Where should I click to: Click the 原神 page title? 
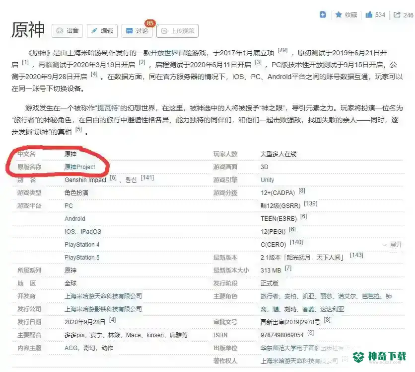point(28,30)
